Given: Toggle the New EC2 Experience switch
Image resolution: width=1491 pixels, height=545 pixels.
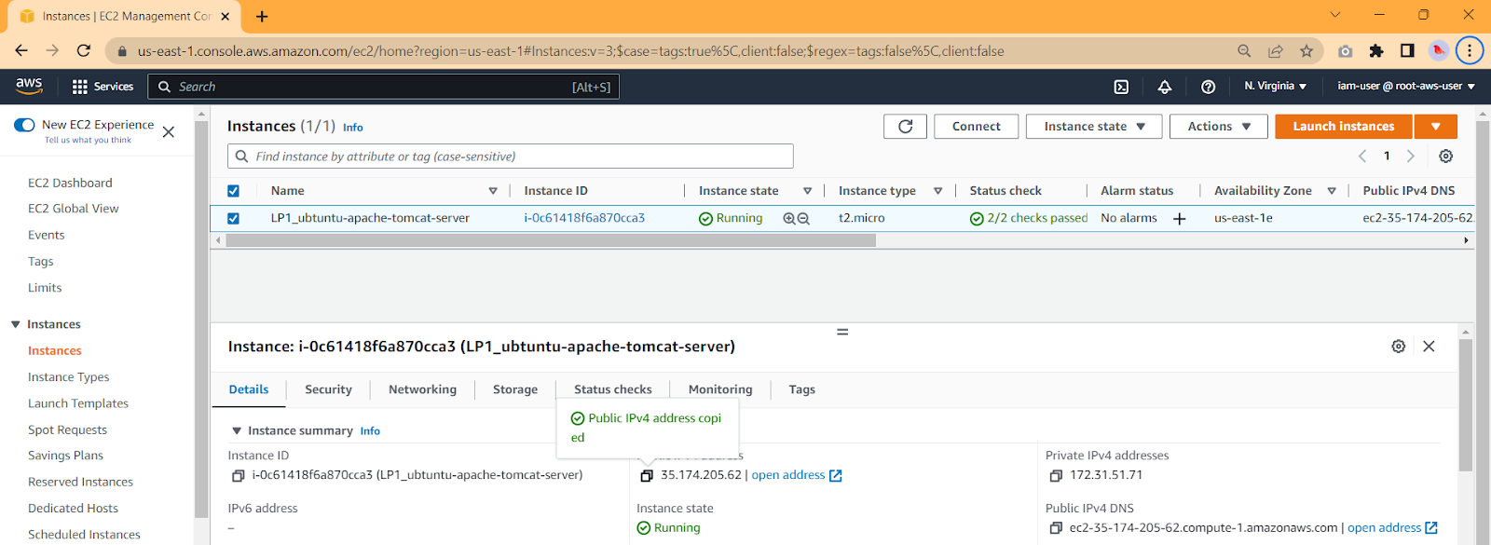Looking at the screenshot, I should pos(24,125).
